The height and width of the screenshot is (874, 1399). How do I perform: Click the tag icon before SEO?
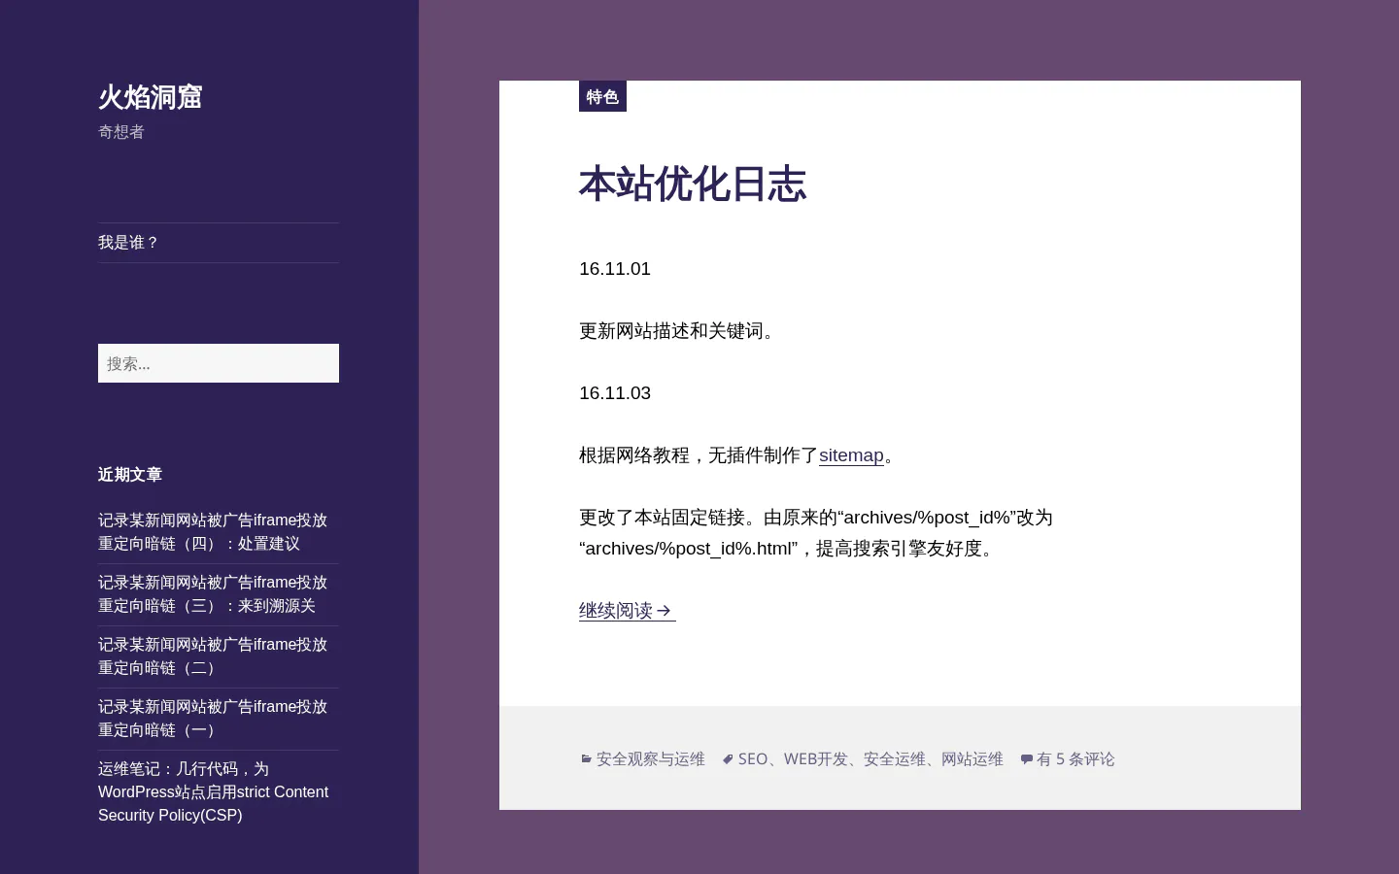(728, 759)
